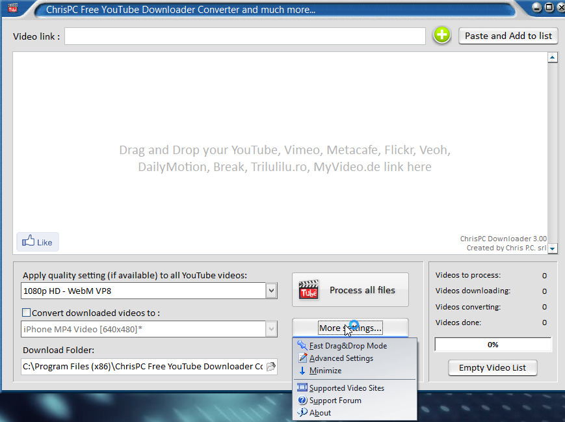Click the title bar minimize window button
This screenshot has width=565, height=422.
tap(536, 7)
